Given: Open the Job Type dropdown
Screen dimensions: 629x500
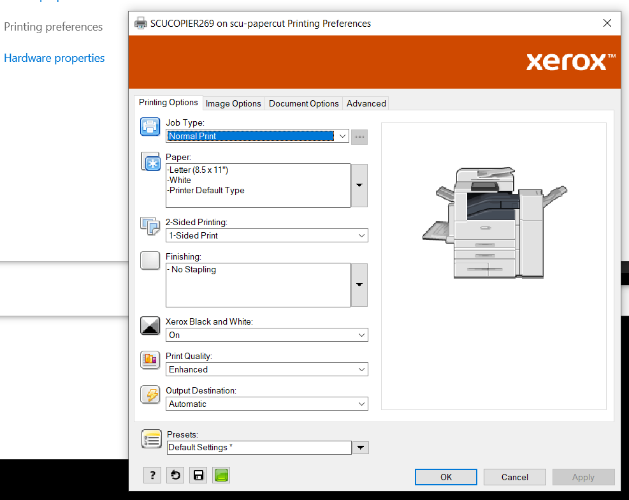Looking at the screenshot, I should coord(342,136).
